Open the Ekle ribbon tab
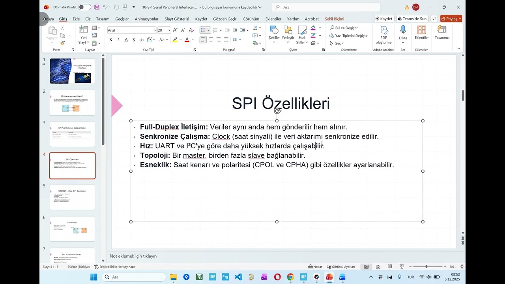505x284 pixels. (76, 19)
